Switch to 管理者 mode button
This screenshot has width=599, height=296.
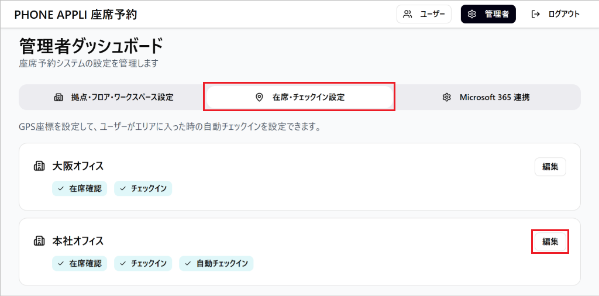488,14
